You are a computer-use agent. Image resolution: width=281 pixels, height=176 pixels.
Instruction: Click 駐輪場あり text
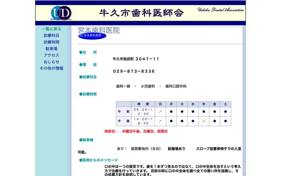click(177, 149)
